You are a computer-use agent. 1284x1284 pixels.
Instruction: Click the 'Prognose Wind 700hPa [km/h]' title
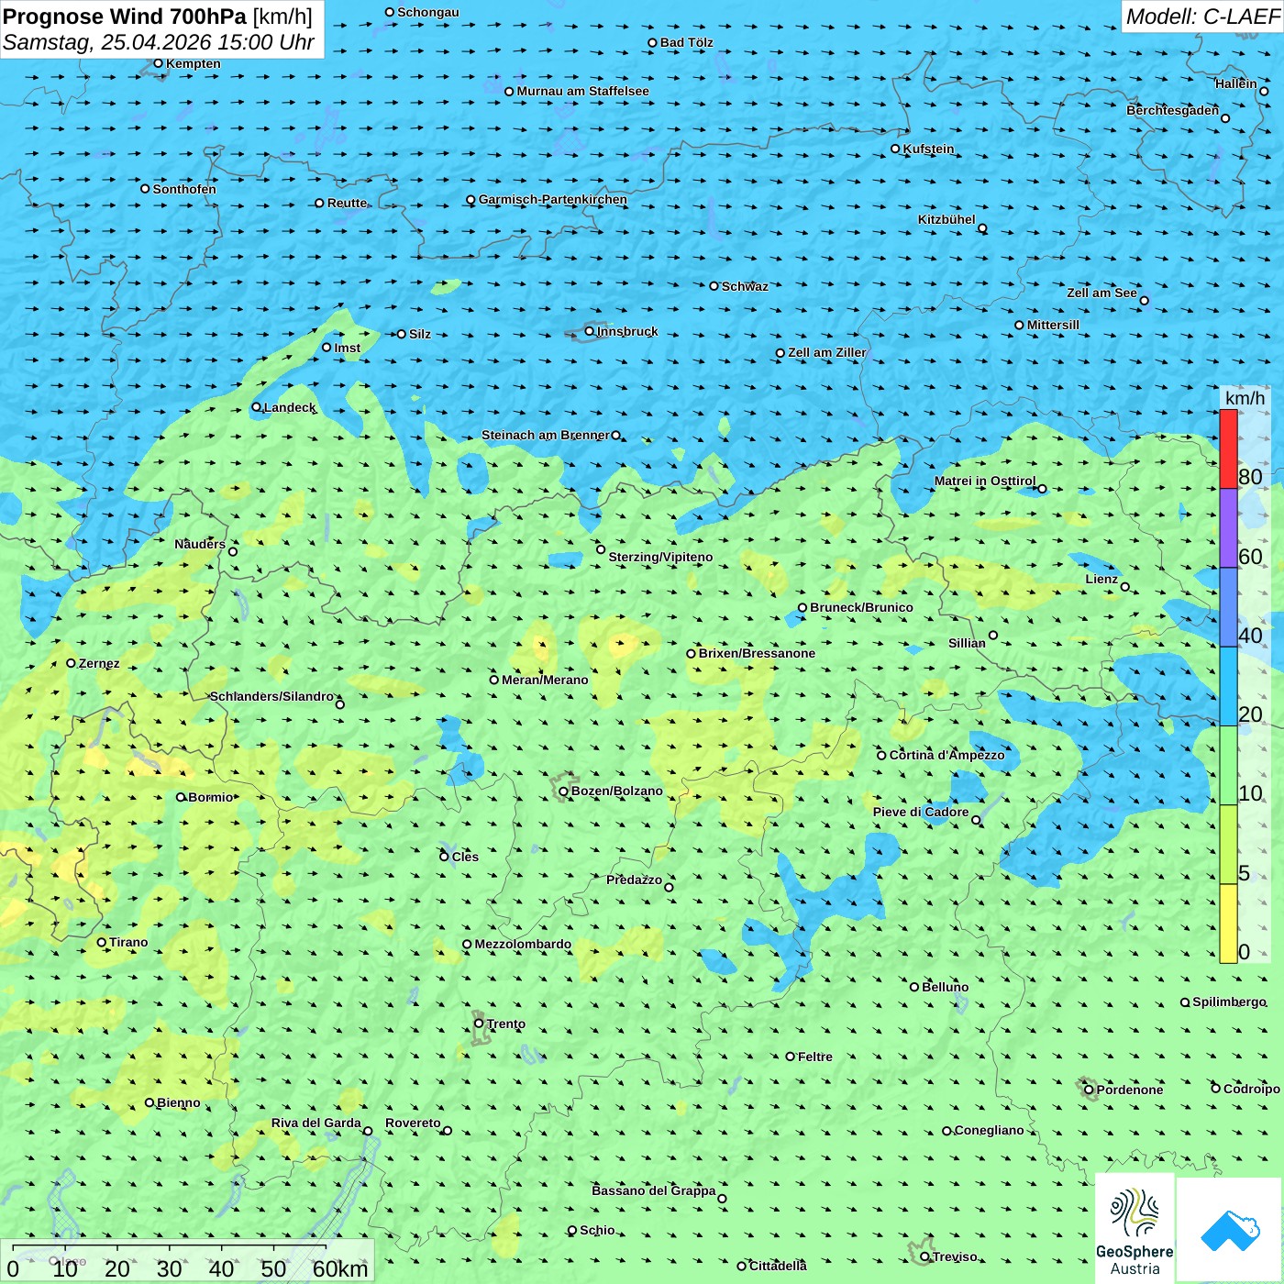pyautogui.click(x=158, y=17)
